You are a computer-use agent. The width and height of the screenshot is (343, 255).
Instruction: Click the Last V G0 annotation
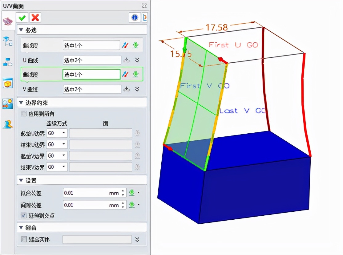coord(243,111)
